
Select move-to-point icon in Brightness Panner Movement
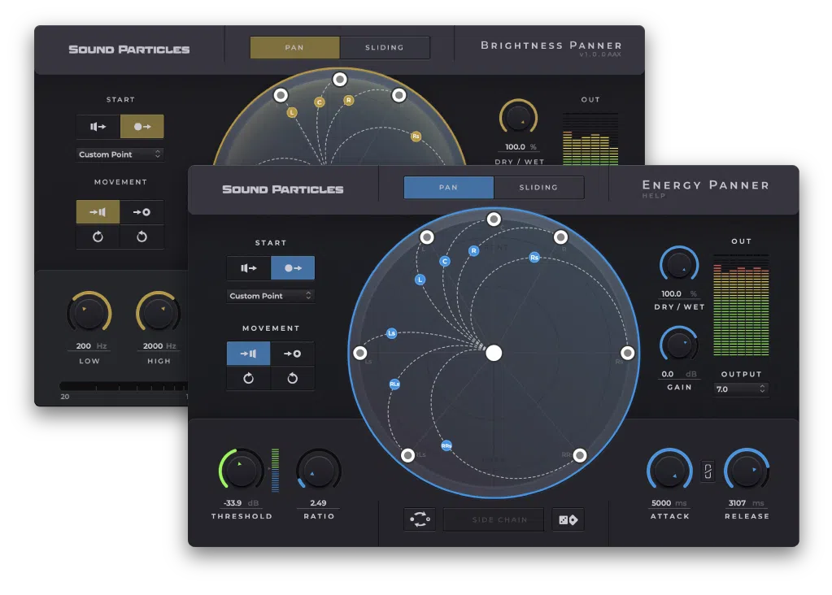[x=142, y=212]
